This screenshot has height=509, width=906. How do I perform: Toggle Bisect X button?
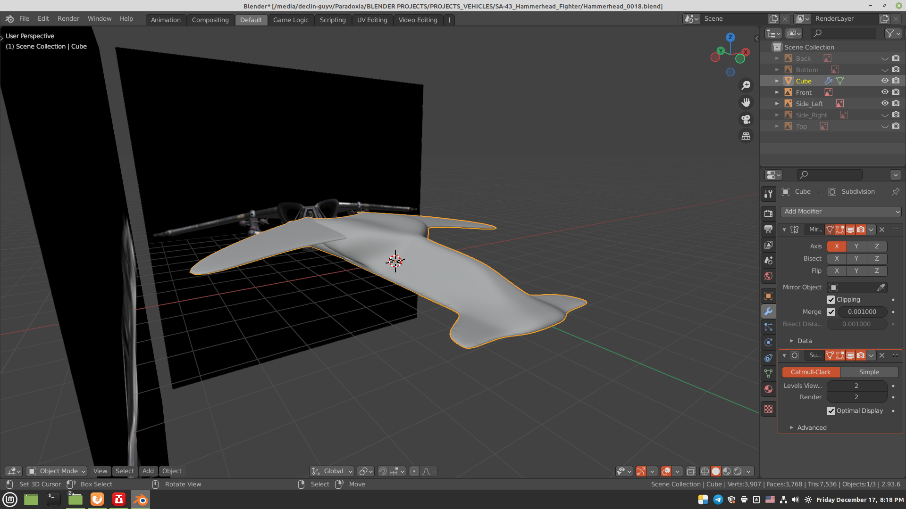pyautogui.click(x=837, y=259)
